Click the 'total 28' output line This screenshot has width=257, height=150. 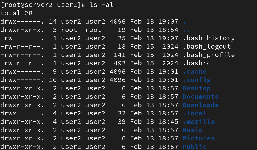[x=16, y=13]
